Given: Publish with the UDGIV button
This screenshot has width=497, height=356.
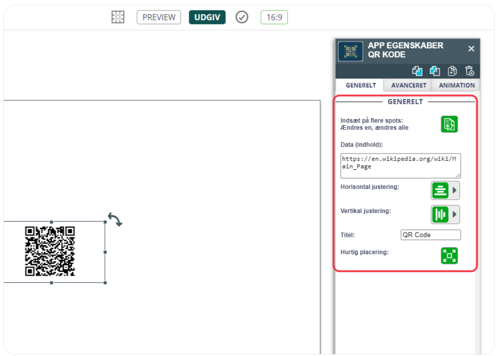Looking at the screenshot, I should coord(207,17).
